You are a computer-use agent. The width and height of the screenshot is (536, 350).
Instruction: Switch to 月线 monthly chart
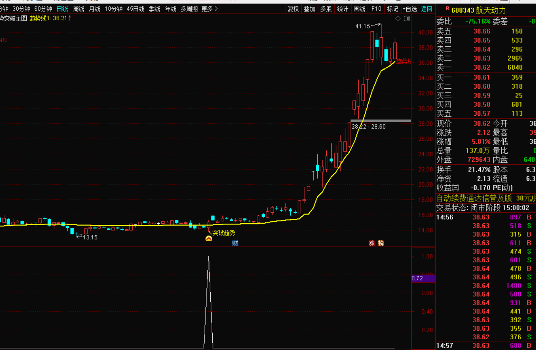[x=94, y=9]
